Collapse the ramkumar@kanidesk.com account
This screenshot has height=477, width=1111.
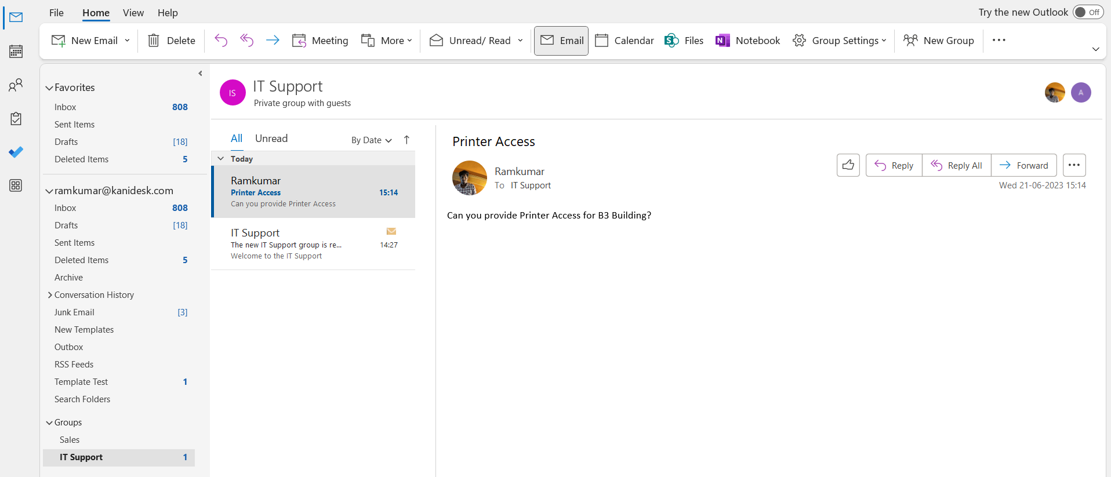coord(49,191)
